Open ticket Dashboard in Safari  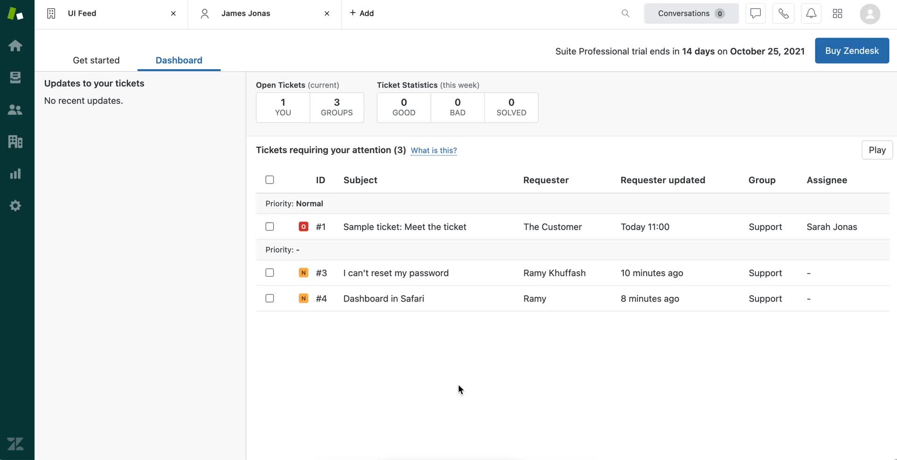tap(384, 298)
